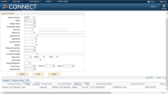The height and width of the screenshot is (94, 168).
Task: Switch to the Position tab
Action: pos(6,81)
